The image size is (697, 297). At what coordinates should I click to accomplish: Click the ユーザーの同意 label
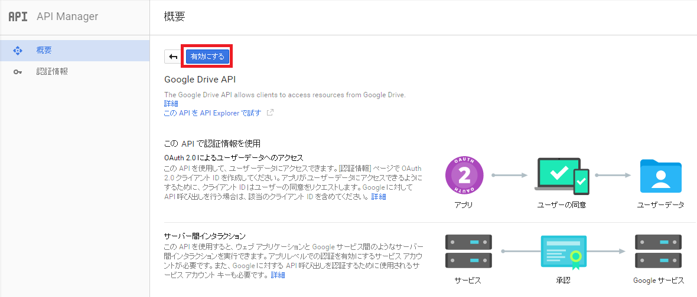[x=561, y=205]
